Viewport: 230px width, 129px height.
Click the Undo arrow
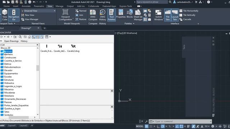pyautogui.click(x=34, y=2)
